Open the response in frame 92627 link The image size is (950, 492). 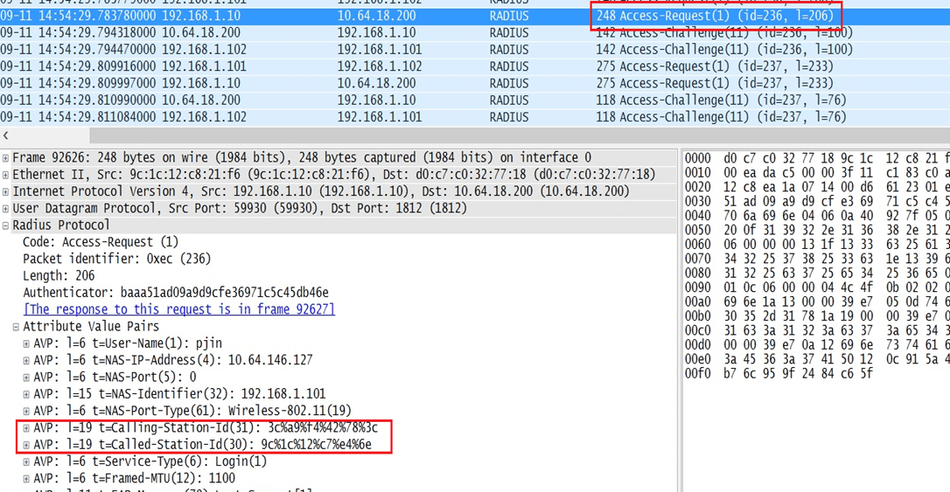click(x=178, y=309)
